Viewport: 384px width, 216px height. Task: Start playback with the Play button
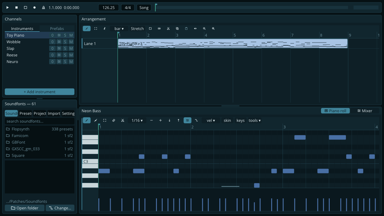click(x=7, y=7)
